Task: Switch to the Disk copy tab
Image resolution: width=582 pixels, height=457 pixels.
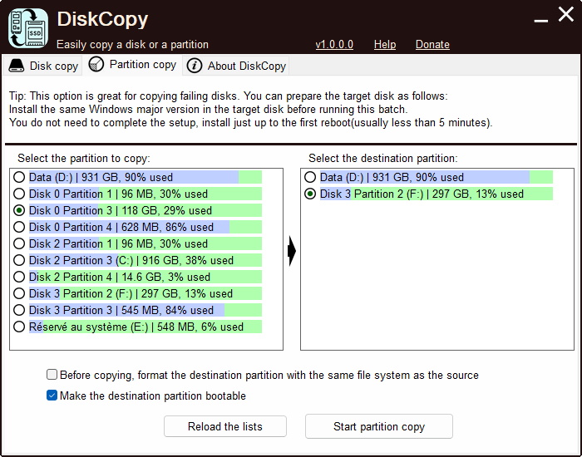Action: tap(42, 66)
